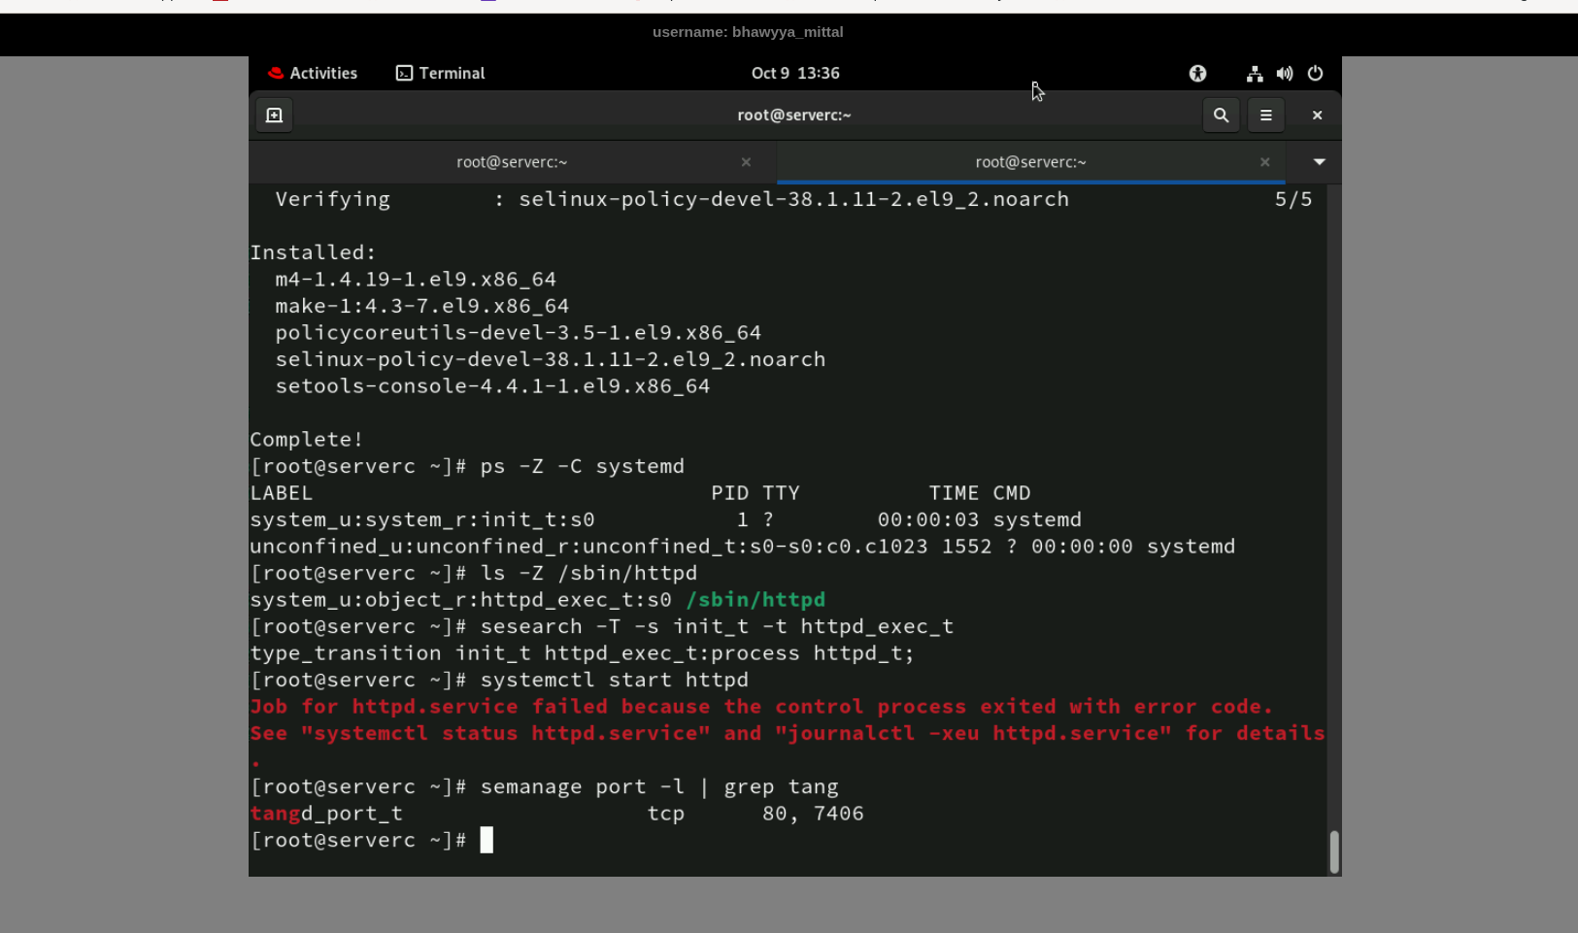Open the clock showing Oct 9 13:36
The height and width of the screenshot is (933, 1578).
[x=795, y=73]
